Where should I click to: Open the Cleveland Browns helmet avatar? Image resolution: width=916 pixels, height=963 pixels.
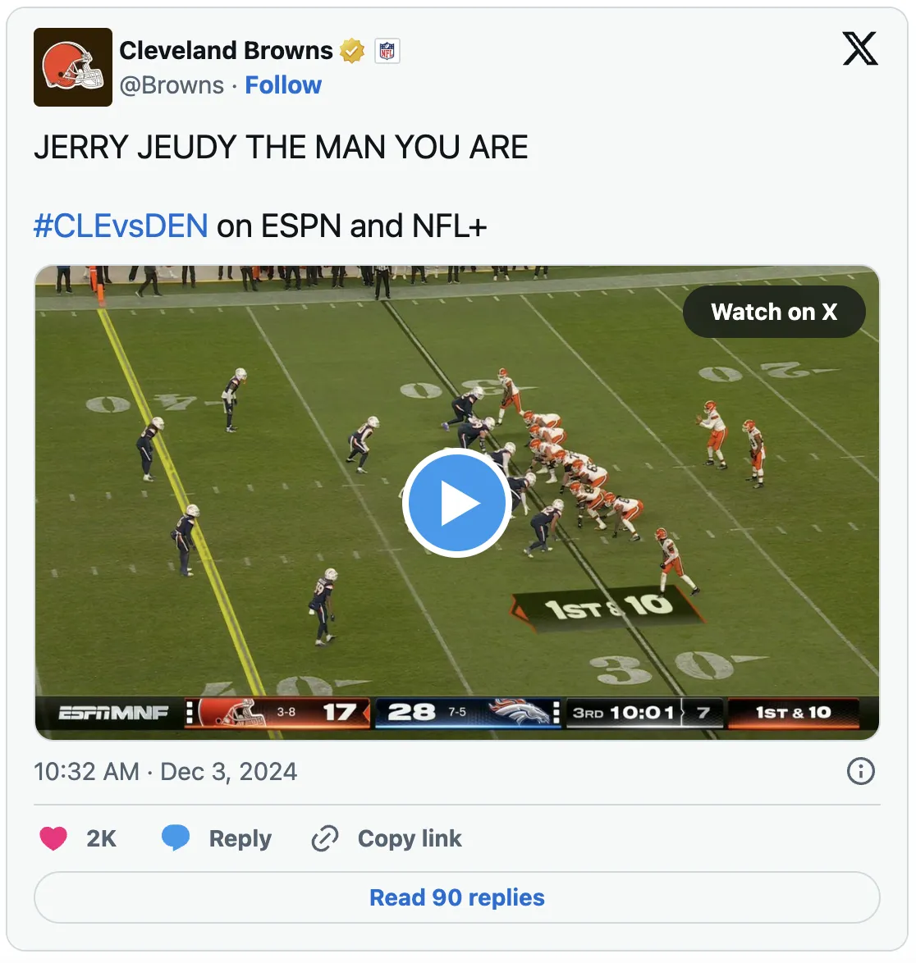click(x=72, y=67)
